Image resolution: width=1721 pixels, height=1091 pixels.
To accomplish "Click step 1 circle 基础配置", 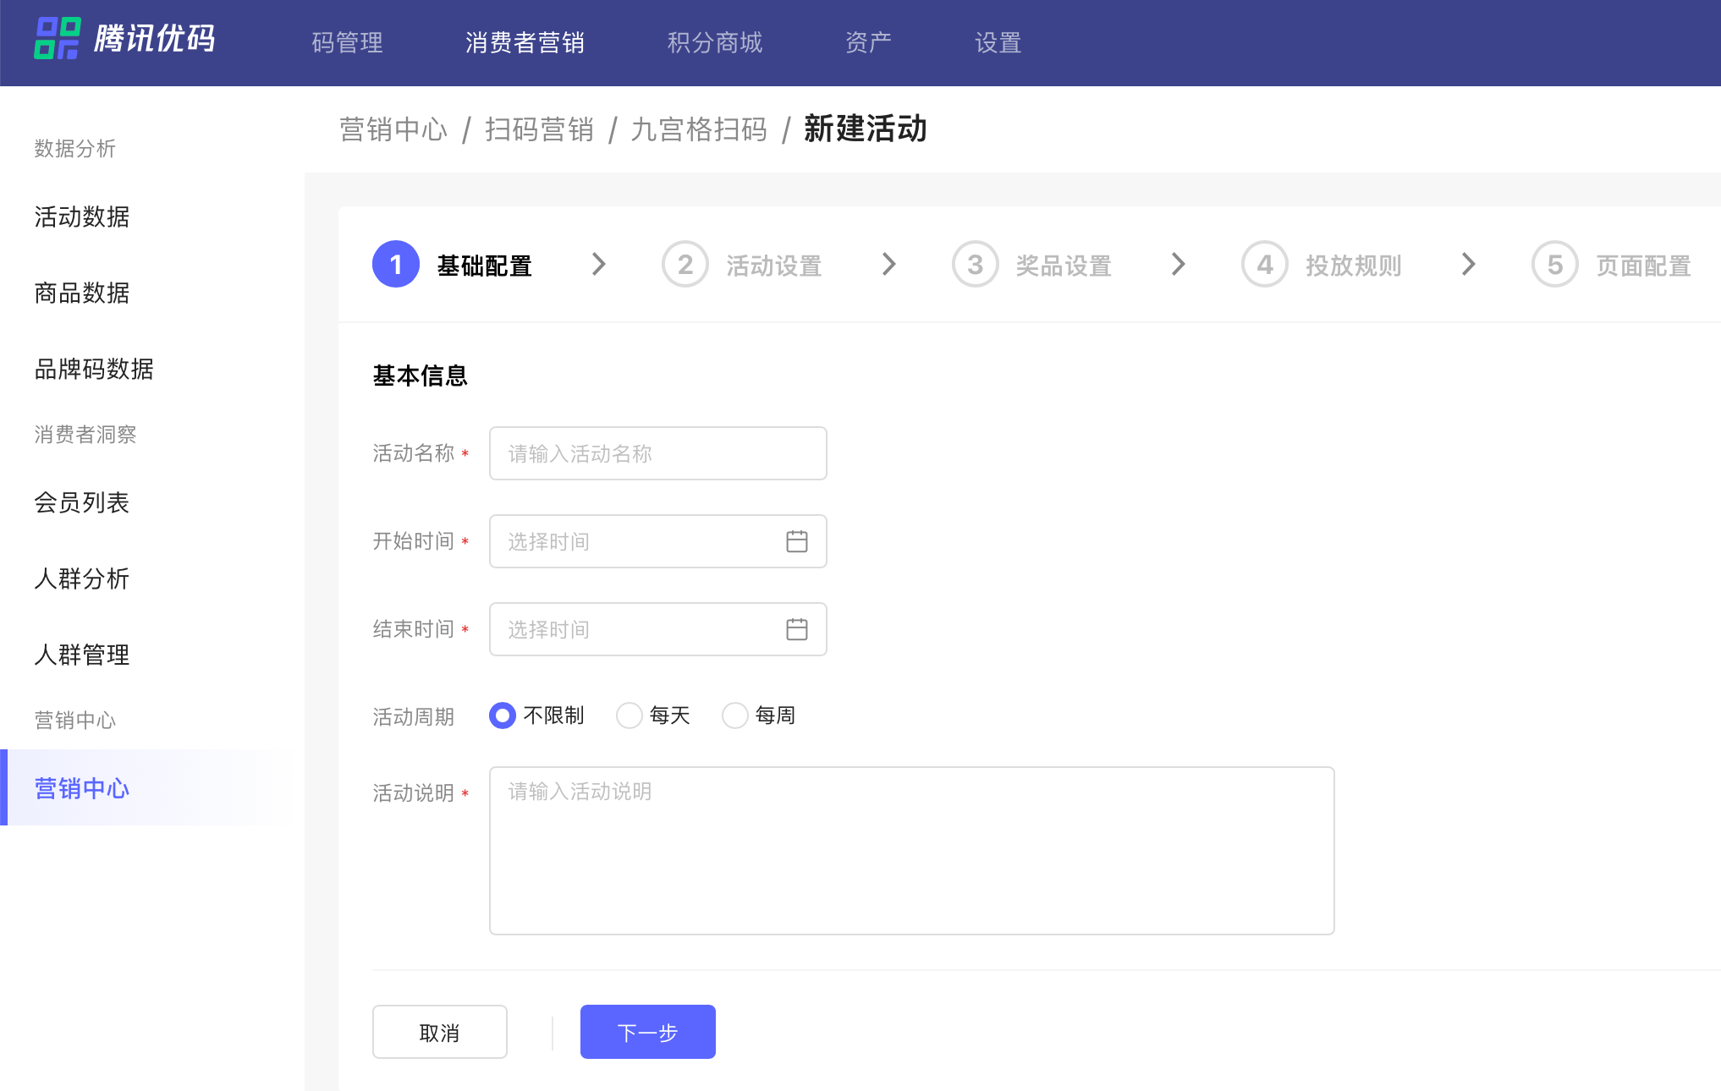I will (x=396, y=265).
